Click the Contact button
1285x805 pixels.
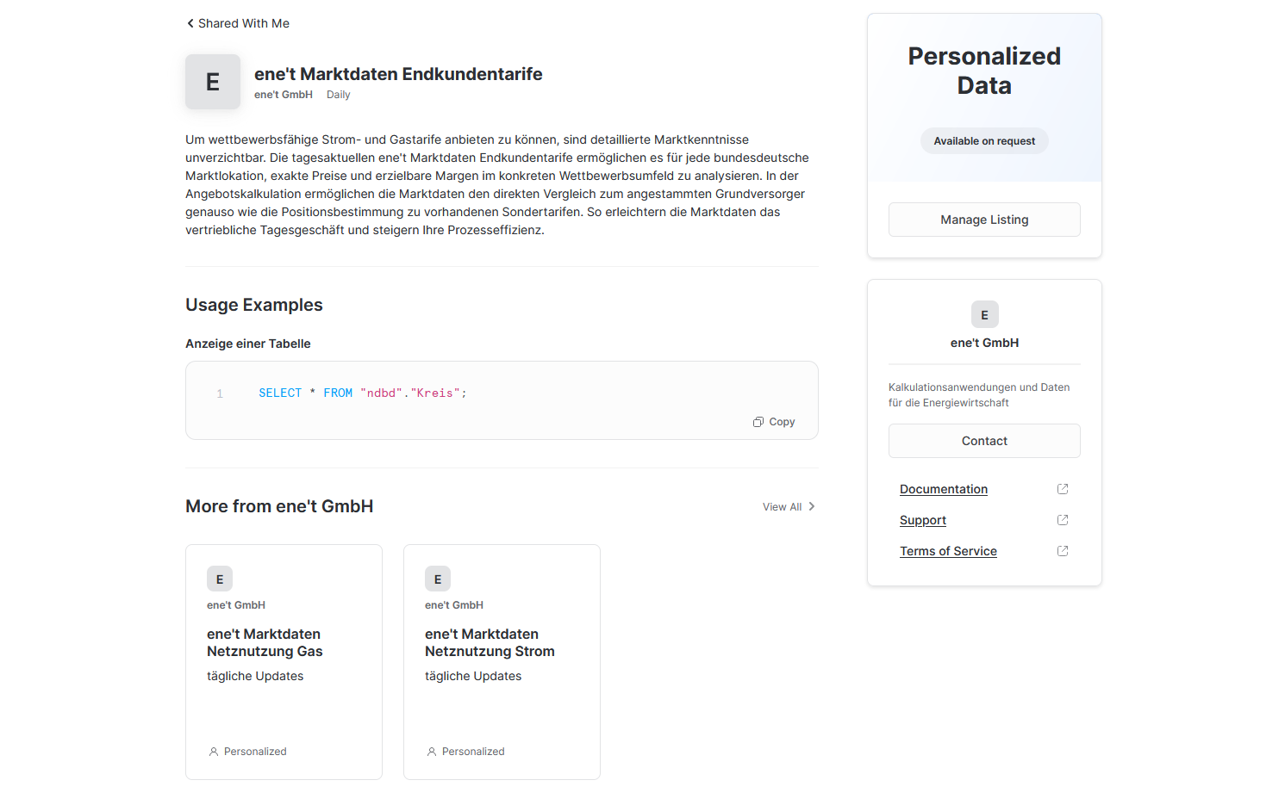984,441
